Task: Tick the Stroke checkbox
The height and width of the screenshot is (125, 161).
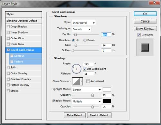Action: (8, 91)
